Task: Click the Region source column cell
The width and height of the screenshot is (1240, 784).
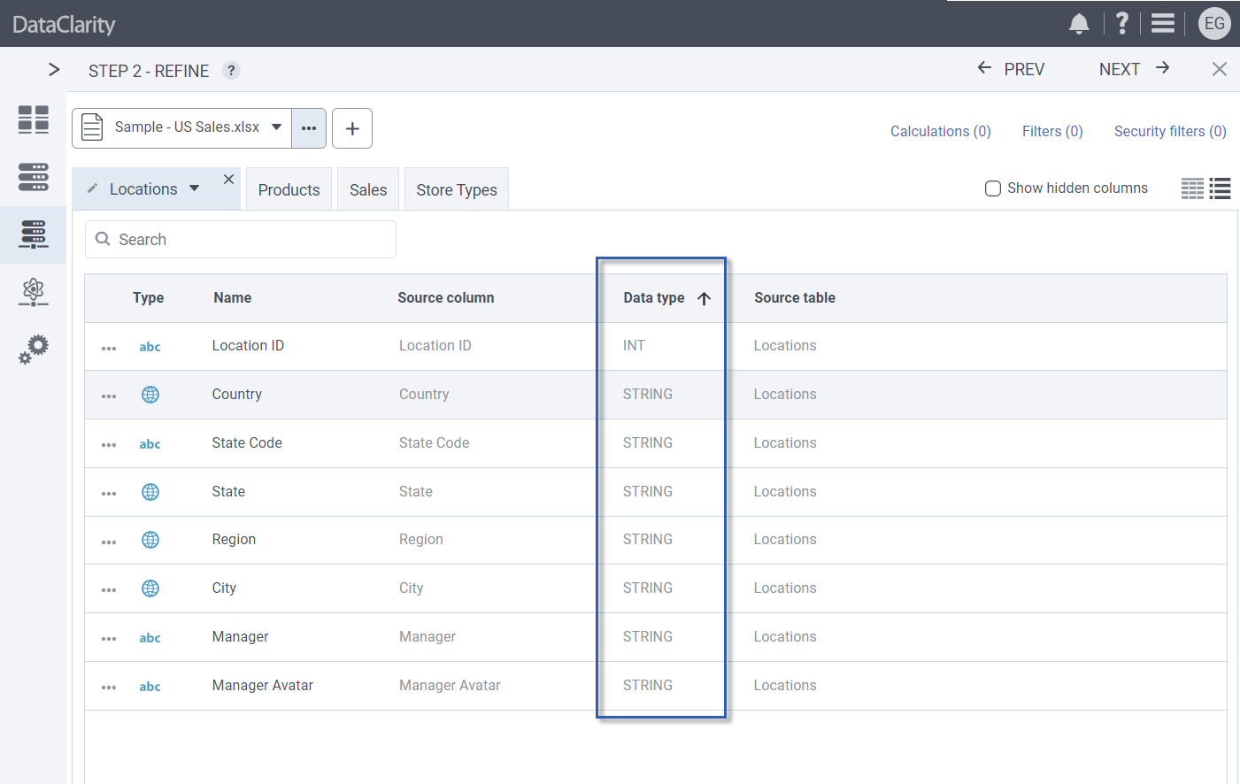Action: 421,540
